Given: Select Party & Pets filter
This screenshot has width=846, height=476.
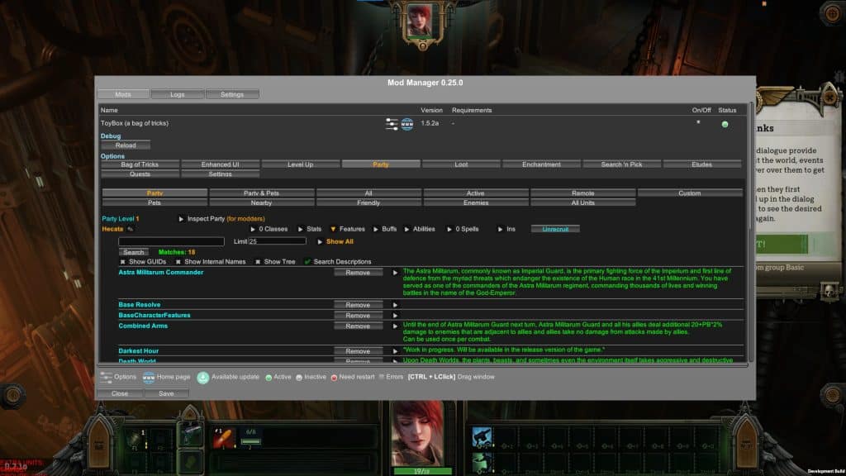Looking at the screenshot, I should click(x=261, y=193).
